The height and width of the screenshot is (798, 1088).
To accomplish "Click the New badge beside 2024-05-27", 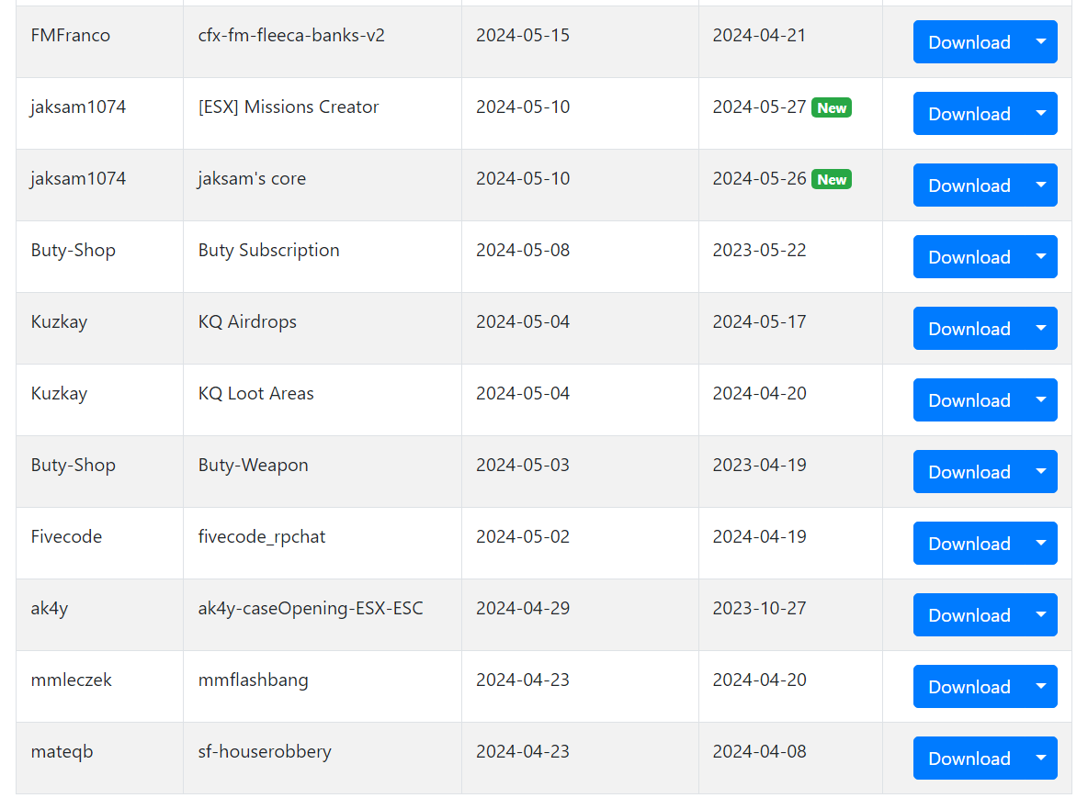I will pyautogui.click(x=832, y=107).
